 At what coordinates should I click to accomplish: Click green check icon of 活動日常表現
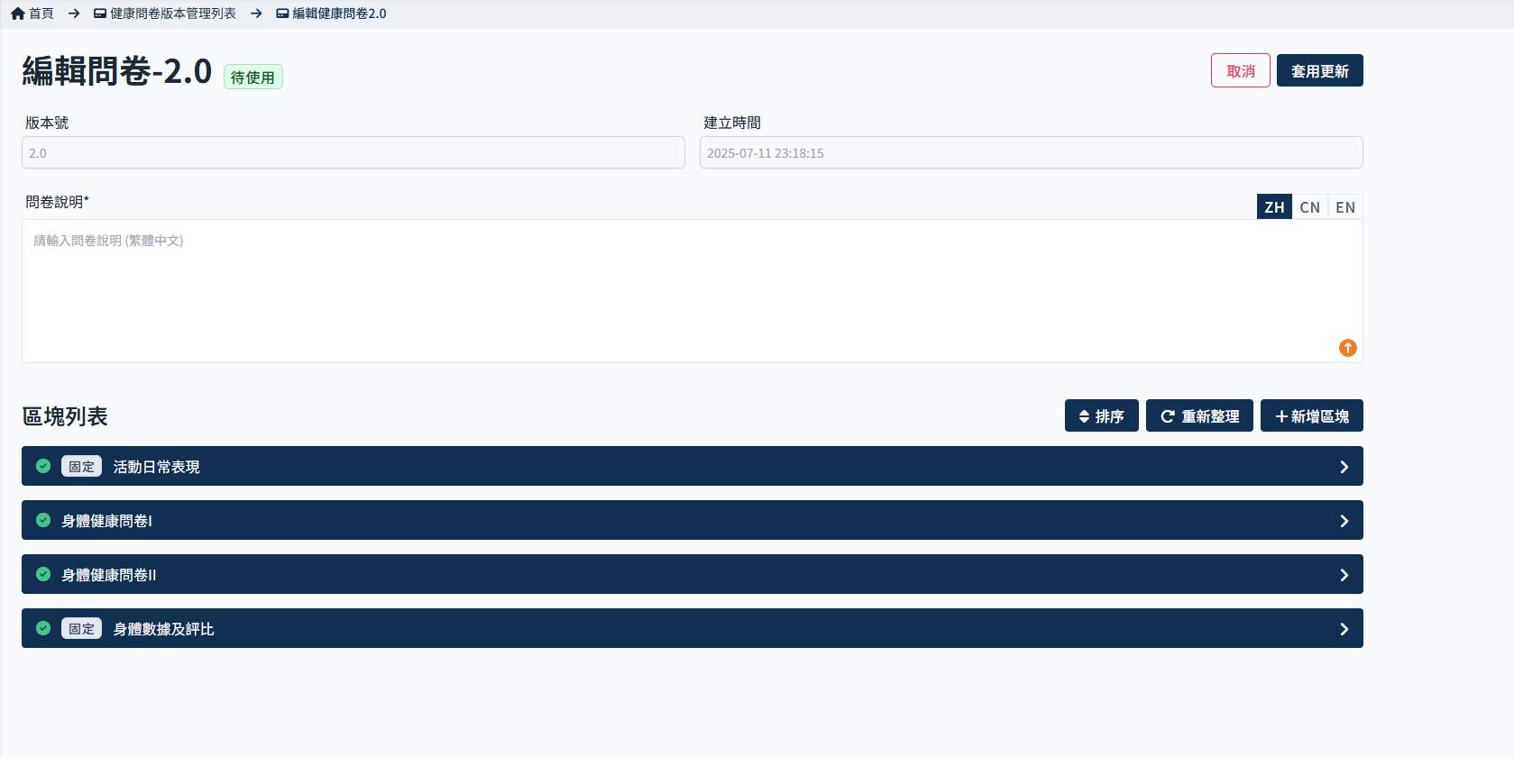pyautogui.click(x=43, y=466)
